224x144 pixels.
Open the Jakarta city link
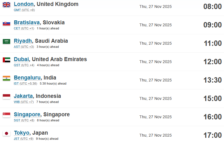(x=23, y=96)
